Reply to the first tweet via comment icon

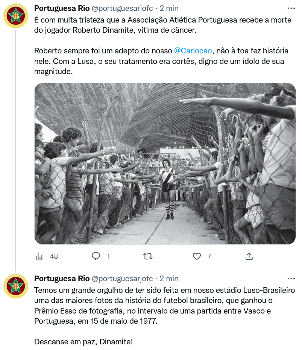click(x=96, y=256)
